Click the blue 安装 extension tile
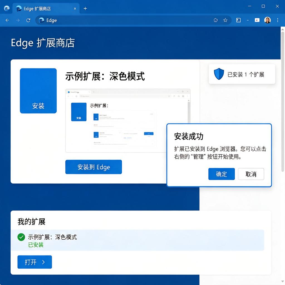Viewport: 285px width, 285px height. pyautogui.click(x=38, y=91)
